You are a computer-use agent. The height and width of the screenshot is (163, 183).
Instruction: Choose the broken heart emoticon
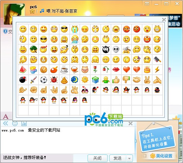[x=137, y=70]
